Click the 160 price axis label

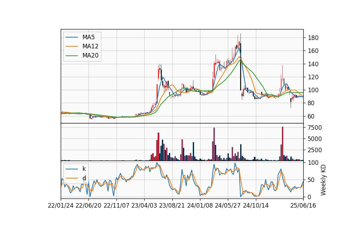[313, 51]
